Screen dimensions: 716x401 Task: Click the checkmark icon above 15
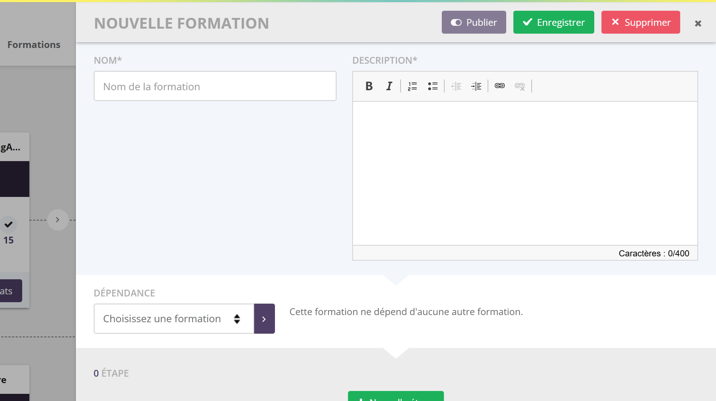pos(9,224)
